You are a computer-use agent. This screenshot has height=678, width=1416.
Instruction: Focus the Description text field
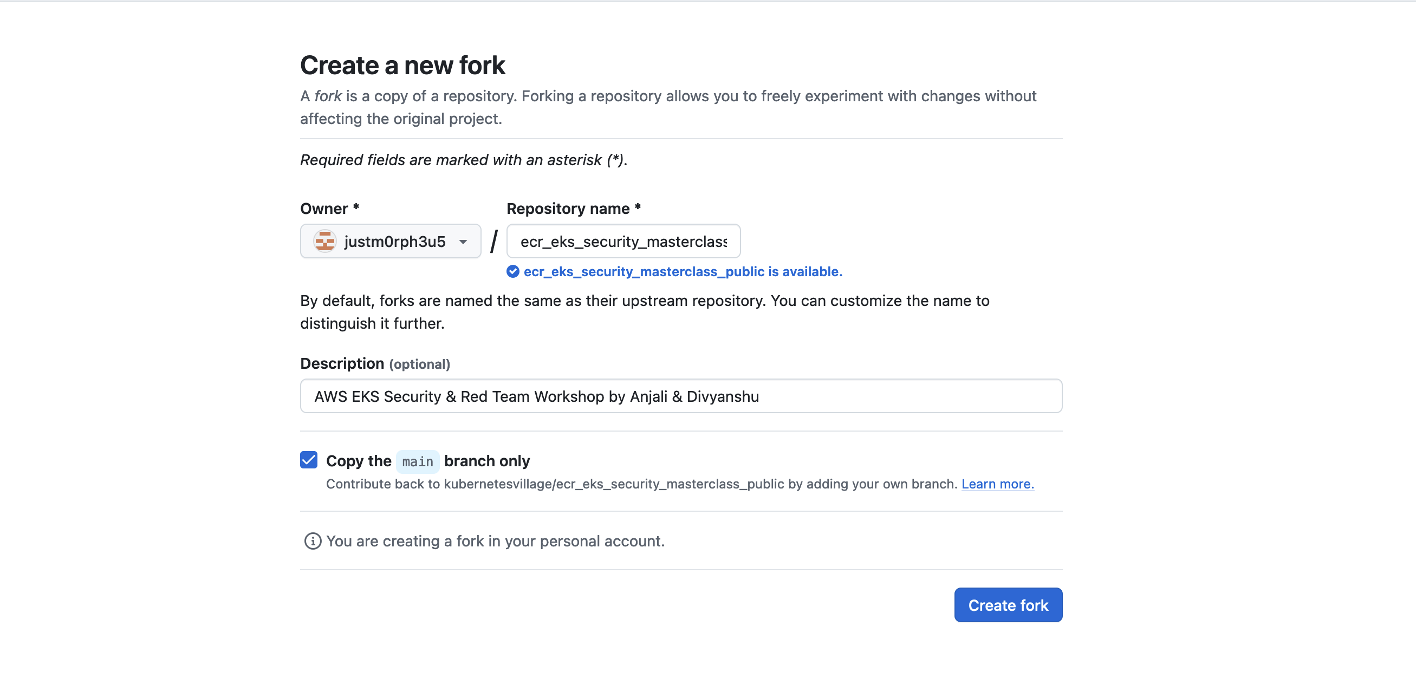(680, 396)
